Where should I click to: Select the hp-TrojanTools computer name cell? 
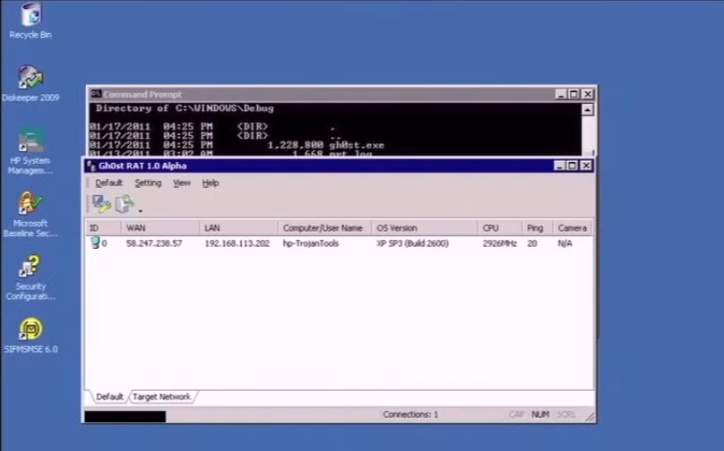coord(311,243)
